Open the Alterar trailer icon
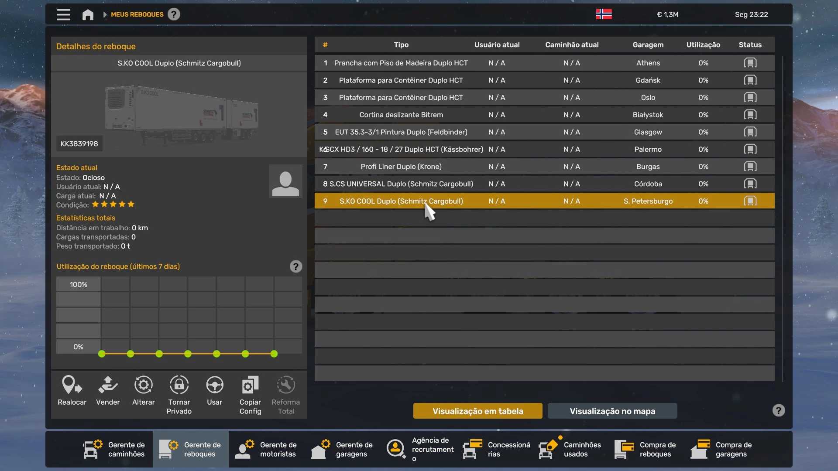This screenshot has width=838, height=471. 143,386
